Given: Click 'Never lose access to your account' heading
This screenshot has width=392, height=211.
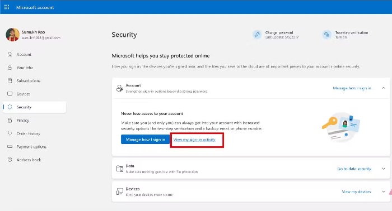Looking at the screenshot, I should point(152,114).
